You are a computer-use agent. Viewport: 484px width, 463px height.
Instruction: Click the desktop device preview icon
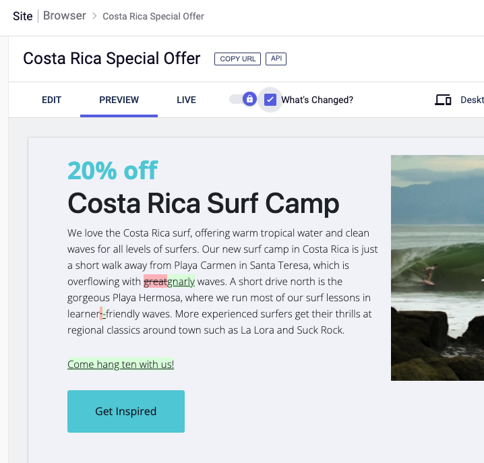(x=443, y=100)
